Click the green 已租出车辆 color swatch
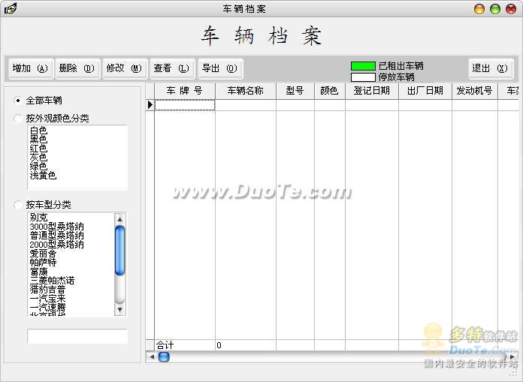523x382 pixels. (363, 66)
